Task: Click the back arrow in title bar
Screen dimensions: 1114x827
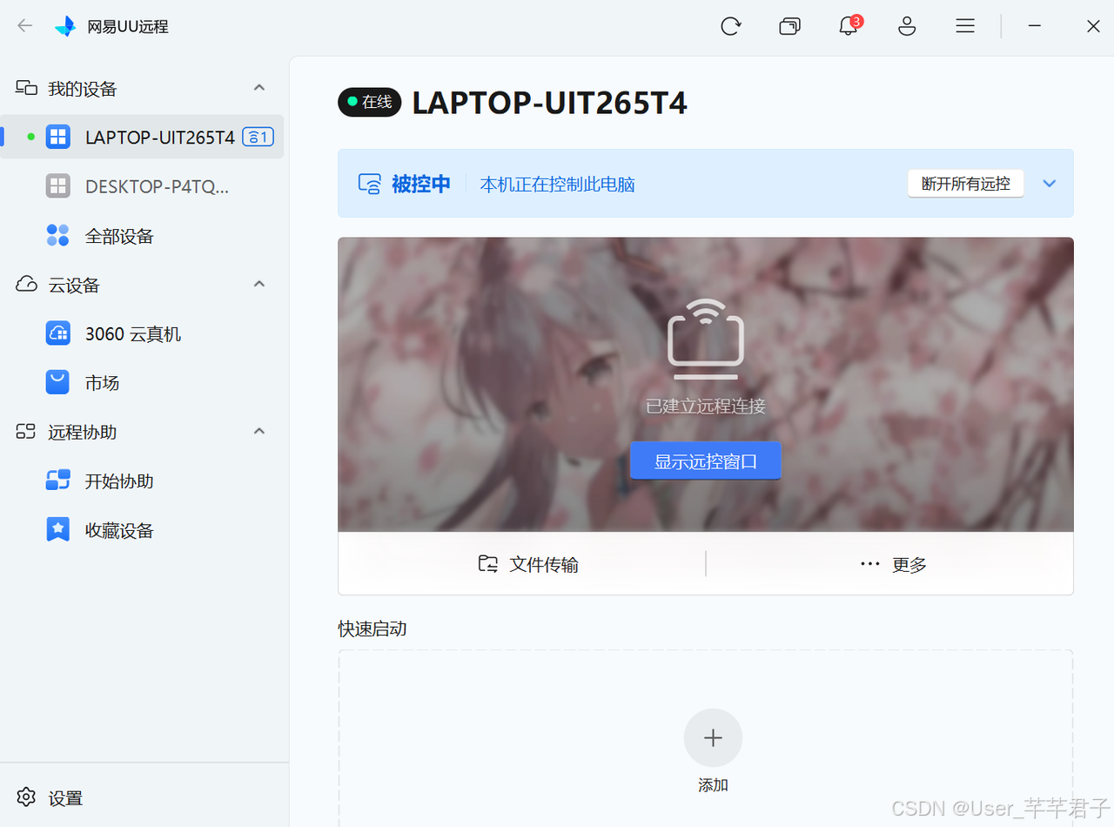Action: tap(24, 26)
